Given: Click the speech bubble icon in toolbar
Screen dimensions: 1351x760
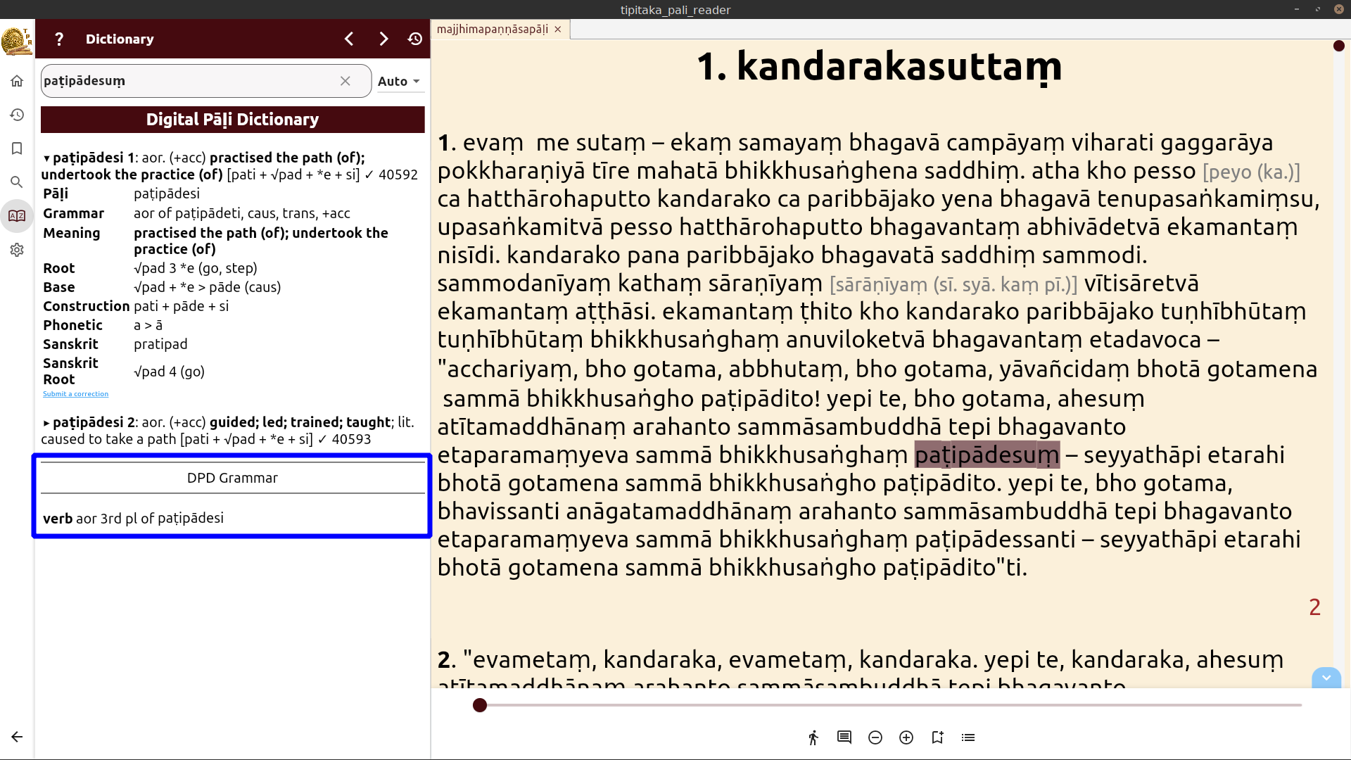Looking at the screenshot, I should [844, 737].
